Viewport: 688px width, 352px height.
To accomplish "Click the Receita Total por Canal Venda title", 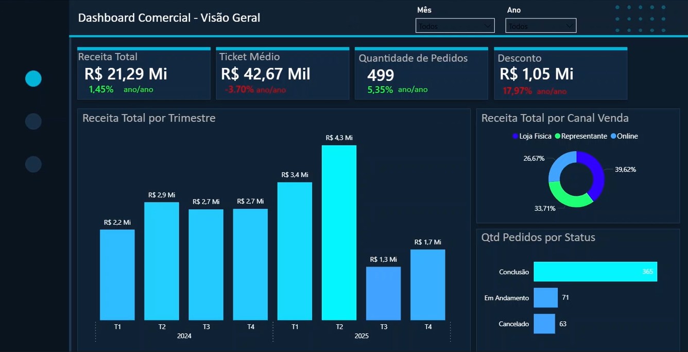I will click(555, 118).
